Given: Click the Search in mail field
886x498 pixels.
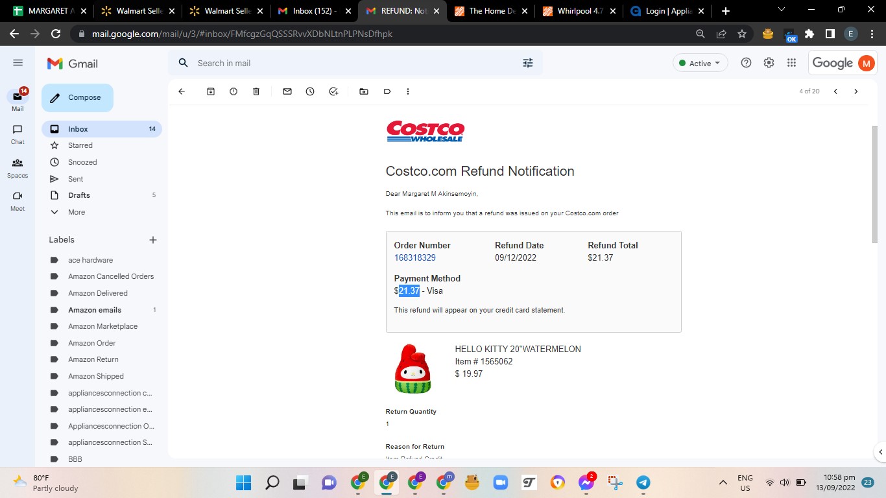Looking at the screenshot, I should coord(355,63).
